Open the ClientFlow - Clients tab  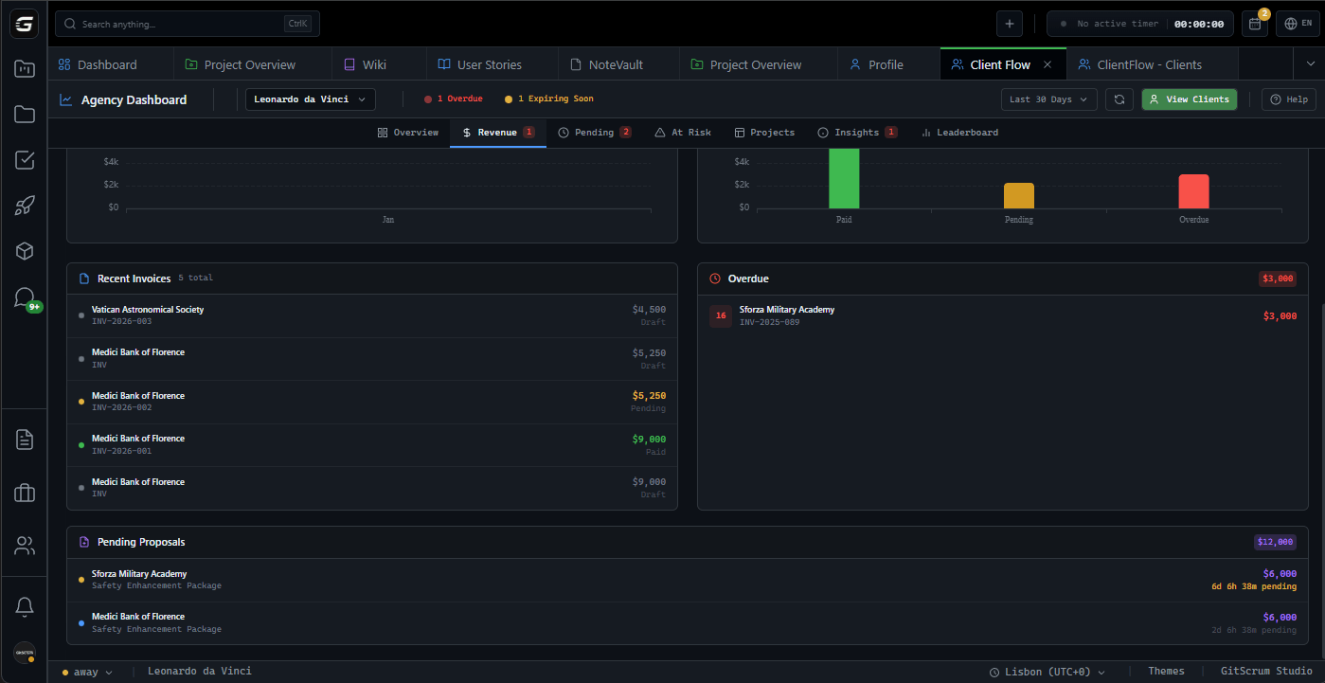(1152, 63)
